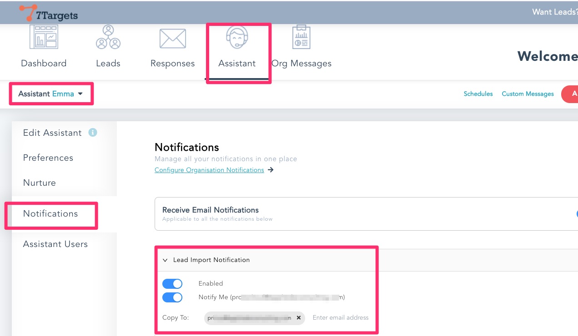Click Configure Organisation Notifications link

(209, 170)
